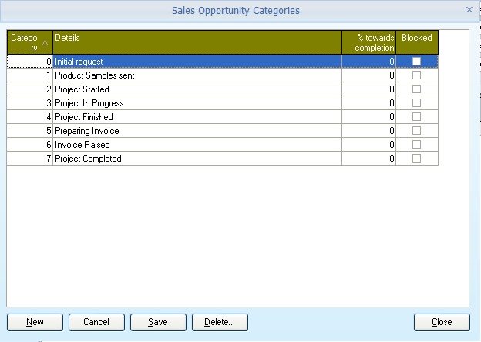Image resolution: width=481 pixels, height=342 pixels.
Task: Click the Details column header
Action: [197, 42]
